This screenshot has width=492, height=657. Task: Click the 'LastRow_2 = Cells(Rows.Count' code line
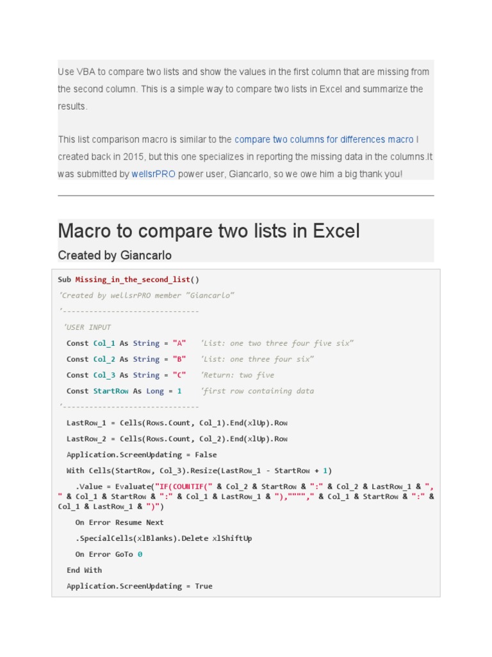[177, 439]
